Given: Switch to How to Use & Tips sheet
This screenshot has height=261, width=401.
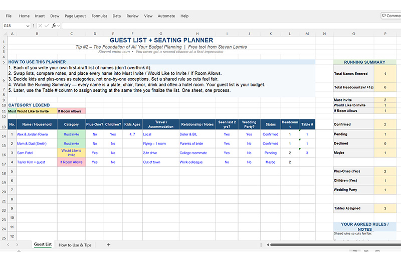Looking at the screenshot, I should pyautogui.click(x=75, y=245).
